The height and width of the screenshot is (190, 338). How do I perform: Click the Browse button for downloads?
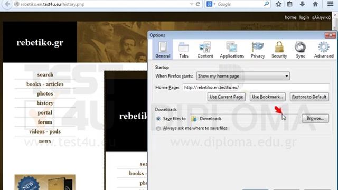pyautogui.click(x=315, y=118)
